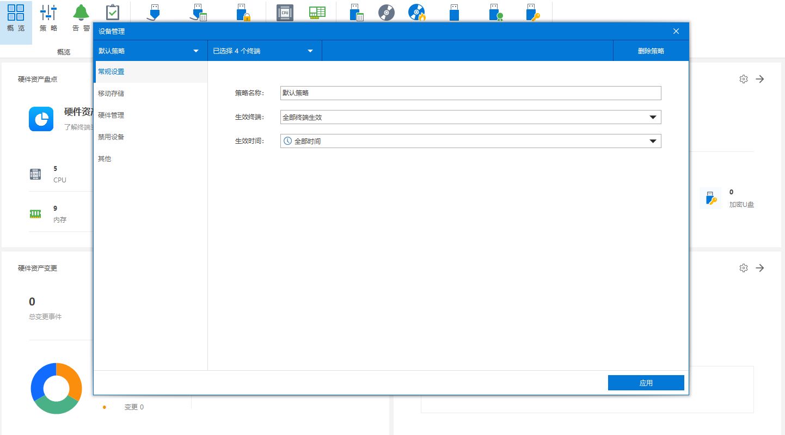Click the USB cable device icon
785x435 pixels.
tap(154, 12)
